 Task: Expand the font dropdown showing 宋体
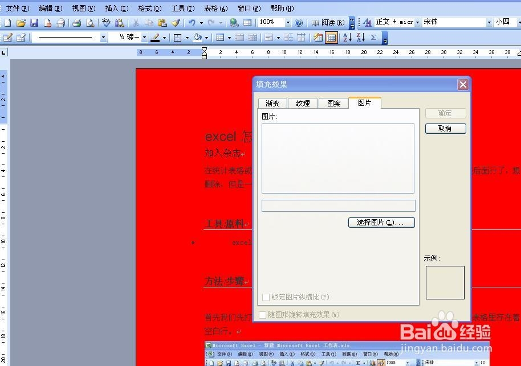[489, 22]
